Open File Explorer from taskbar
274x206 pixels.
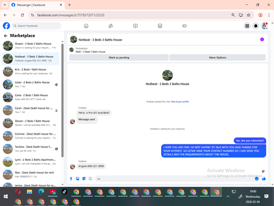pos(30,192)
